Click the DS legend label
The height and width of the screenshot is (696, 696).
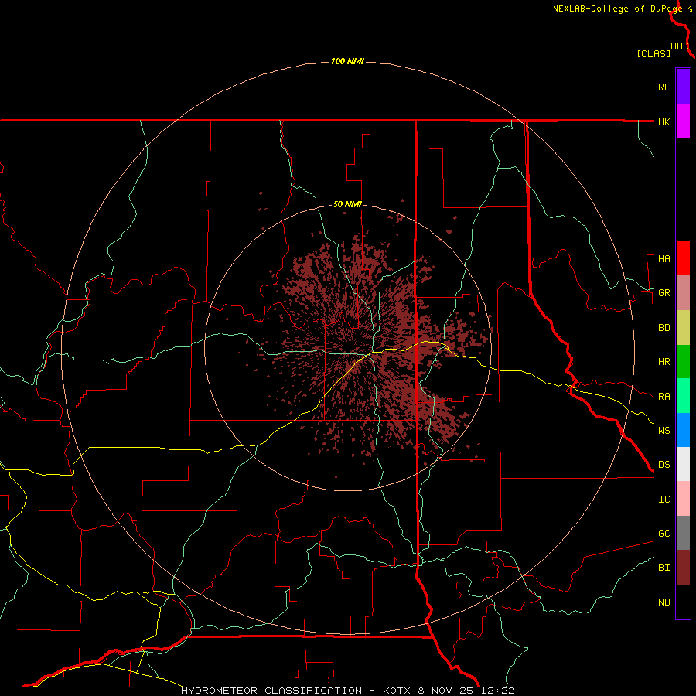(664, 465)
